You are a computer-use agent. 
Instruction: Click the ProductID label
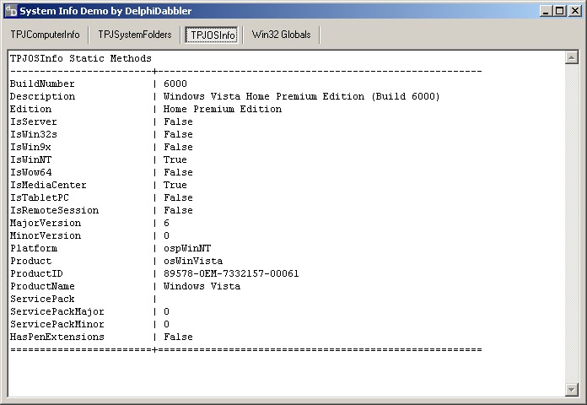[37, 273]
